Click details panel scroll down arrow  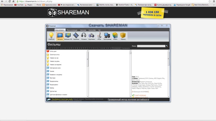(x=168, y=96)
